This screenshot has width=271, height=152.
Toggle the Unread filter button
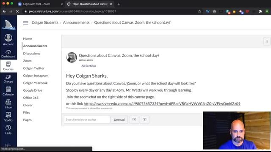point(119,119)
